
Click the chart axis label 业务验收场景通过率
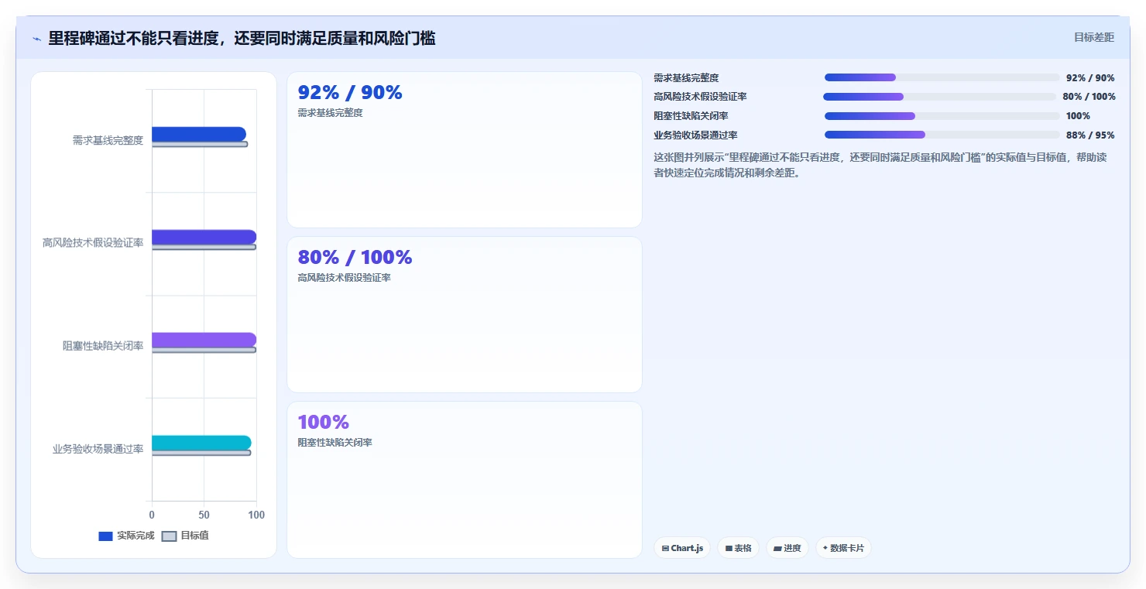[98, 449]
